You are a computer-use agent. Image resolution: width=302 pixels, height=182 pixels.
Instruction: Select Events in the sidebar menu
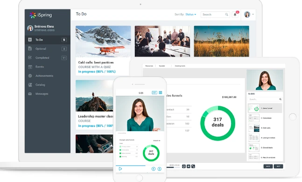pos(48,67)
